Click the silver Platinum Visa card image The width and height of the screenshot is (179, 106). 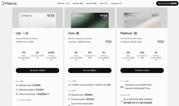click(142, 20)
